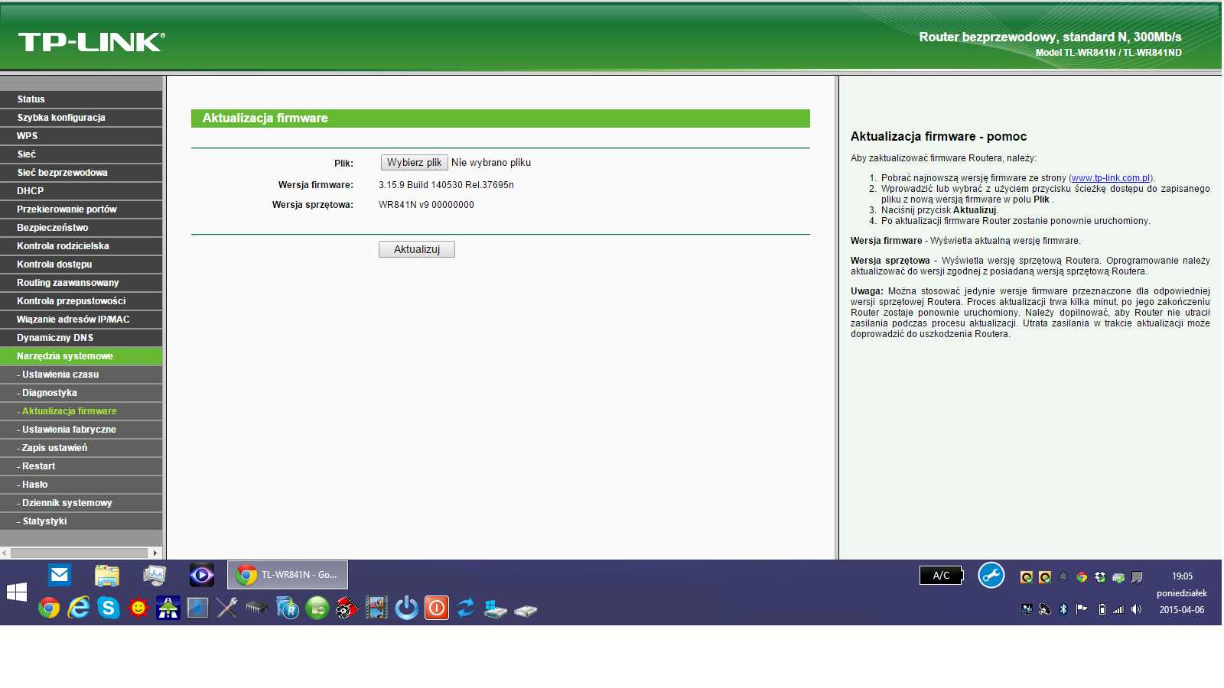Image resolution: width=1224 pixels, height=688 pixels.
Task: Expand Sieć bezprzewodowa menu section
Action: pos(62,173)
